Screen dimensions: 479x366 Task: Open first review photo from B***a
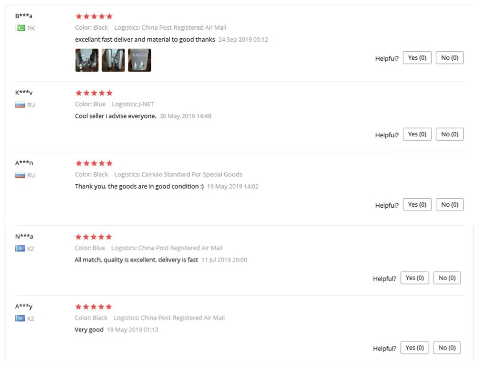click(x=87, y=60)
